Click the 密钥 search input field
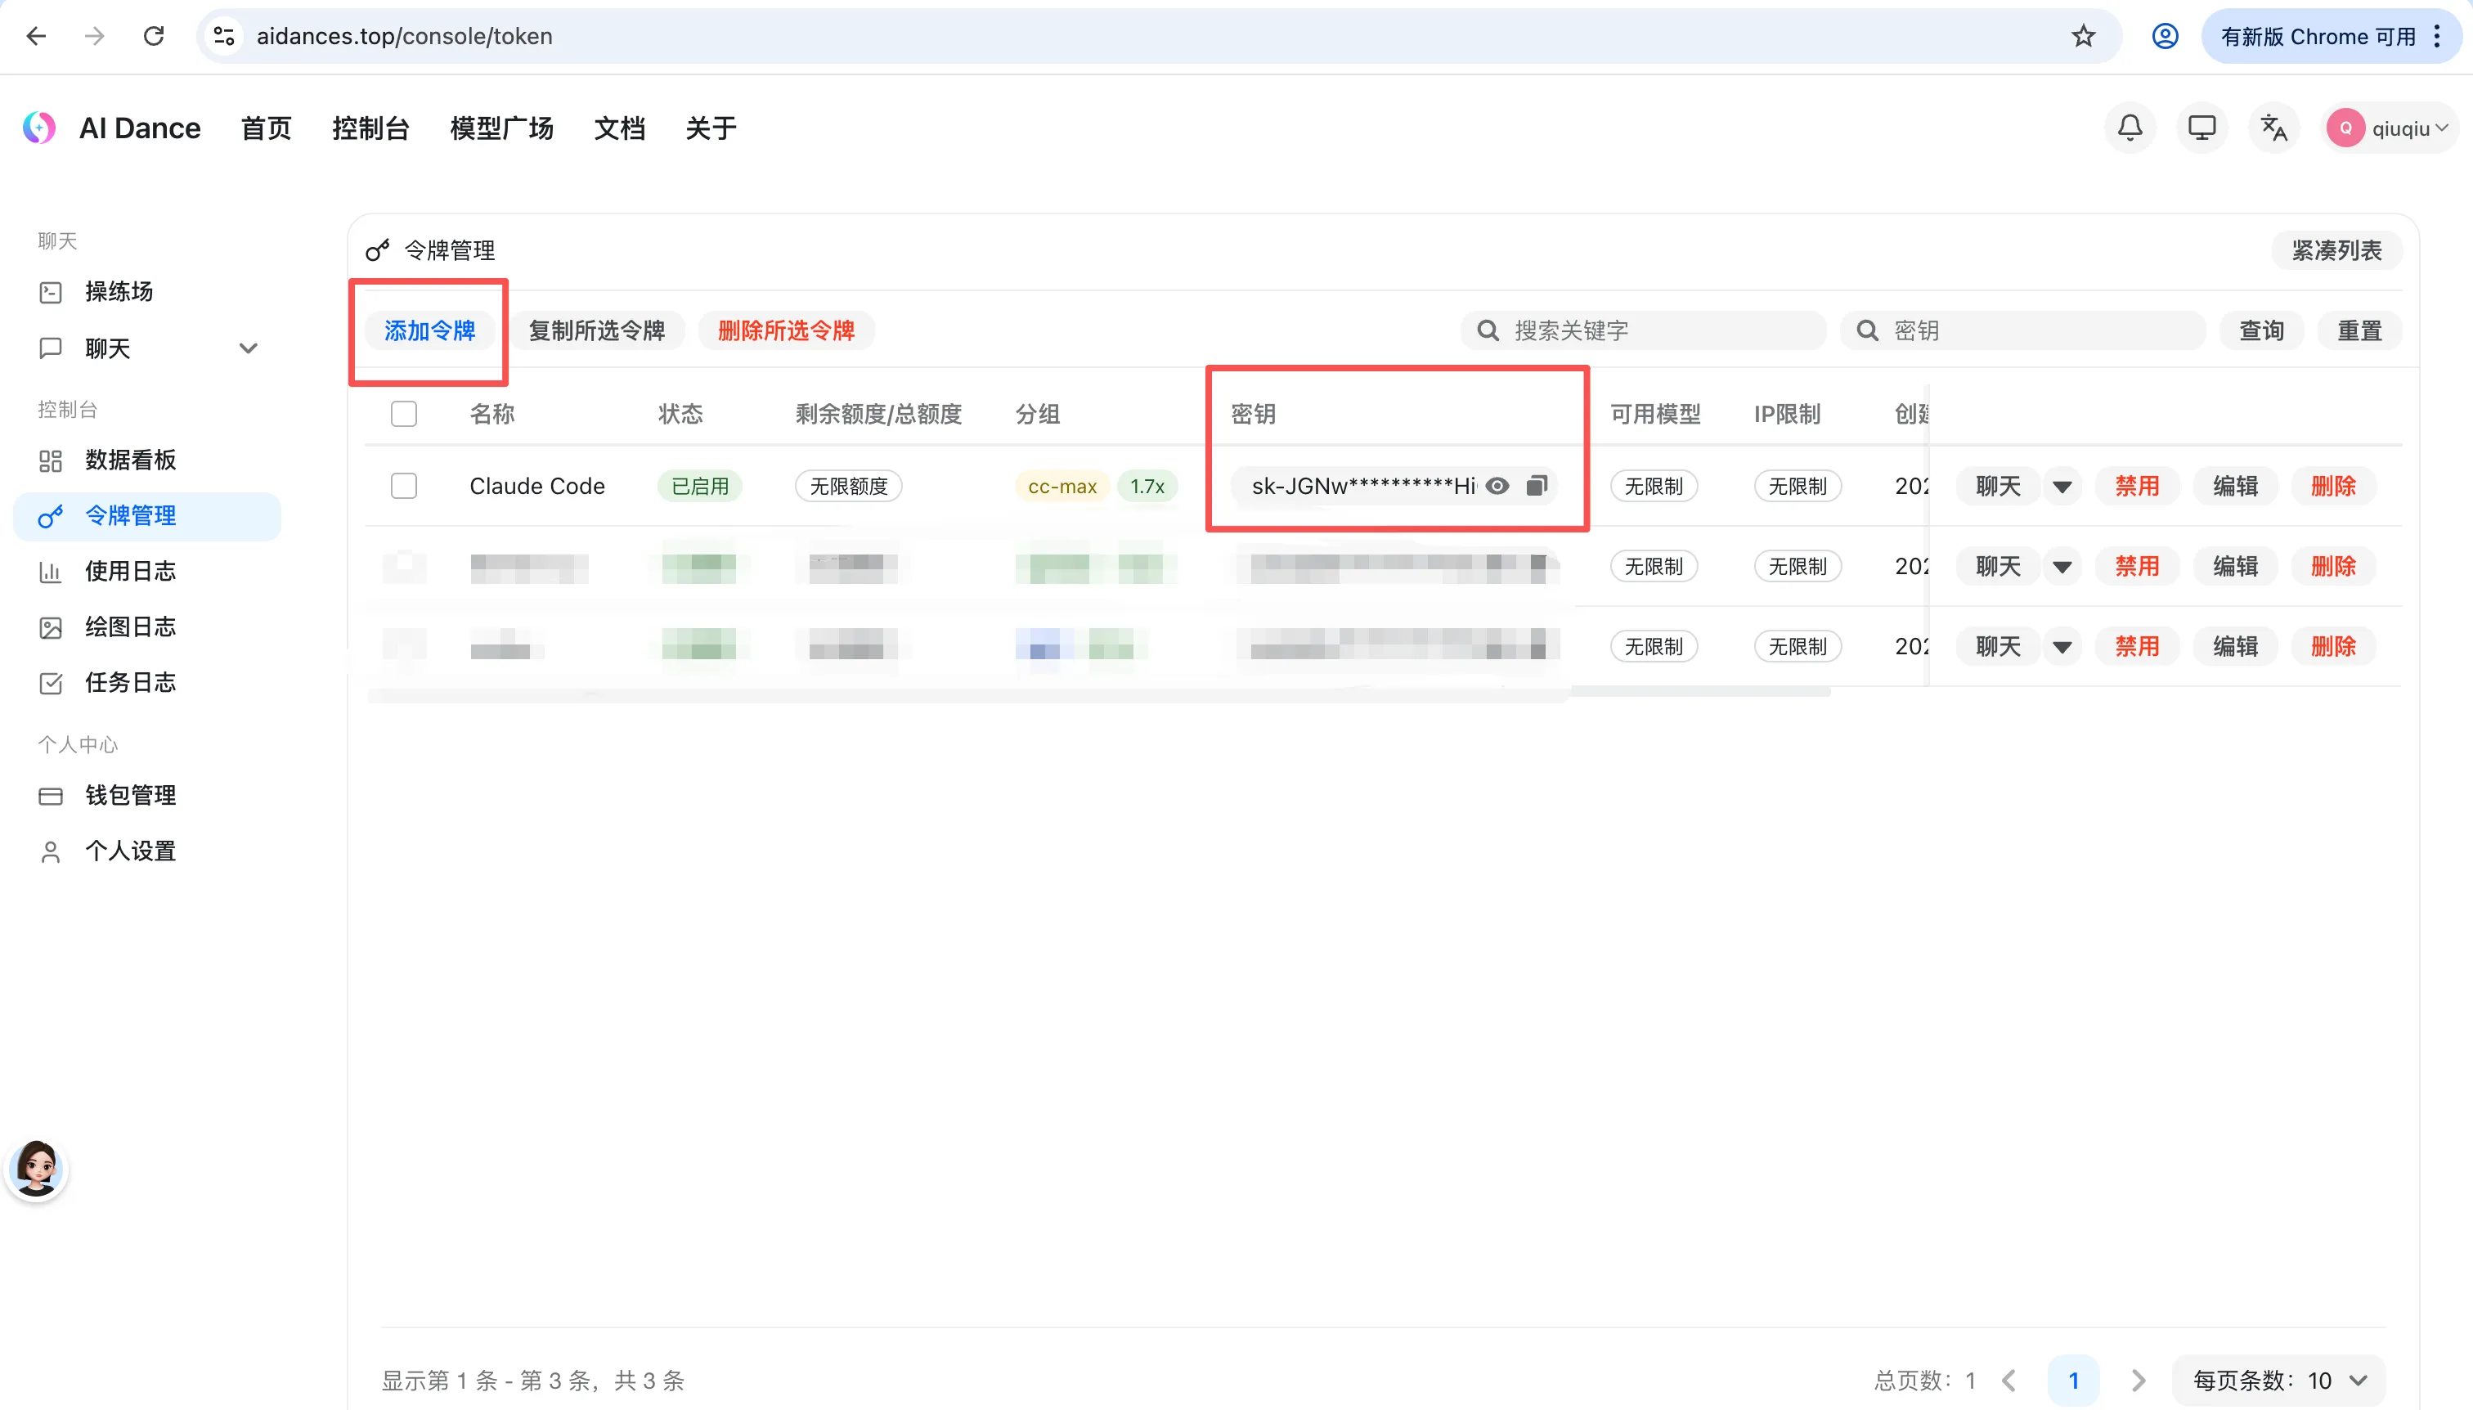The height and width of the screenshot is (1410, 2473). point(2022,330)
